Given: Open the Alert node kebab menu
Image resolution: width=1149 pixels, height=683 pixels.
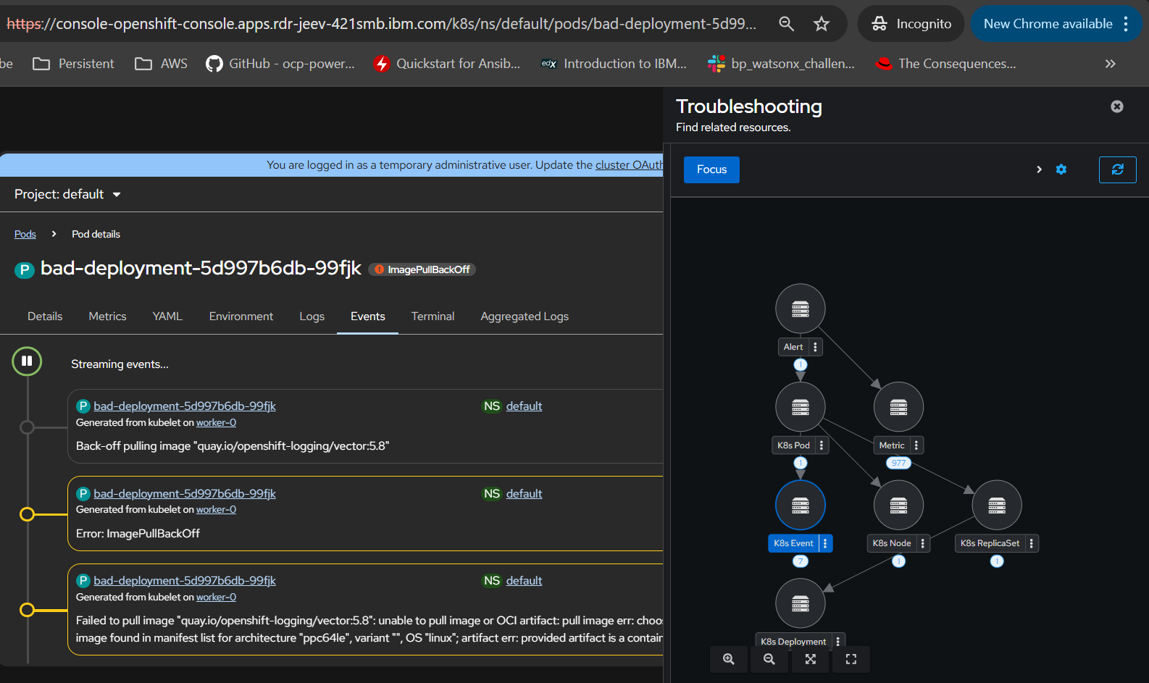Looking at the screenshot, I should [x=815, y=347].
